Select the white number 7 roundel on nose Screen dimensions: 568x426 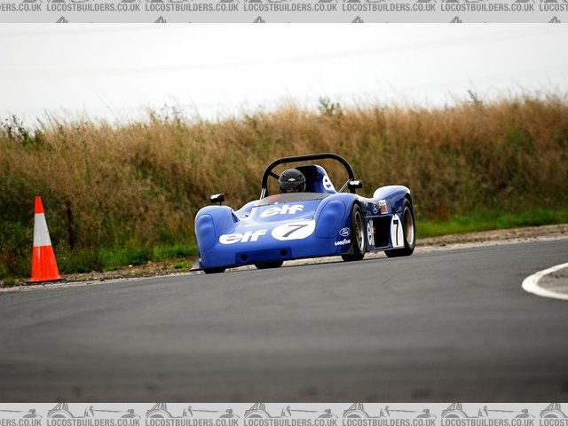[x=293, y=231]
